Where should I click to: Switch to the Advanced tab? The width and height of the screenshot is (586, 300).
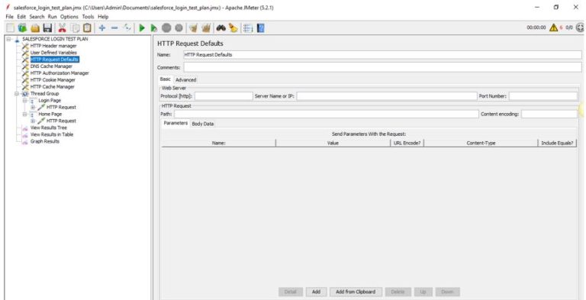click(185, 79)
